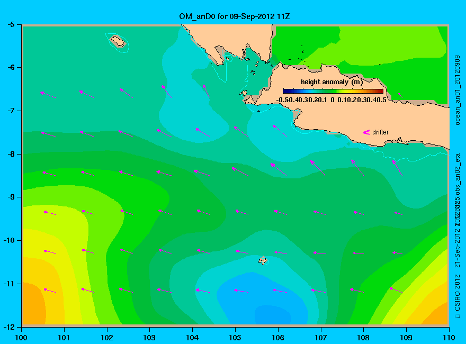The height and width of the screenshot is (344, 466).
Task: Click Christmas Island near 105.6E, 10.5S
Action: (263, 260)
